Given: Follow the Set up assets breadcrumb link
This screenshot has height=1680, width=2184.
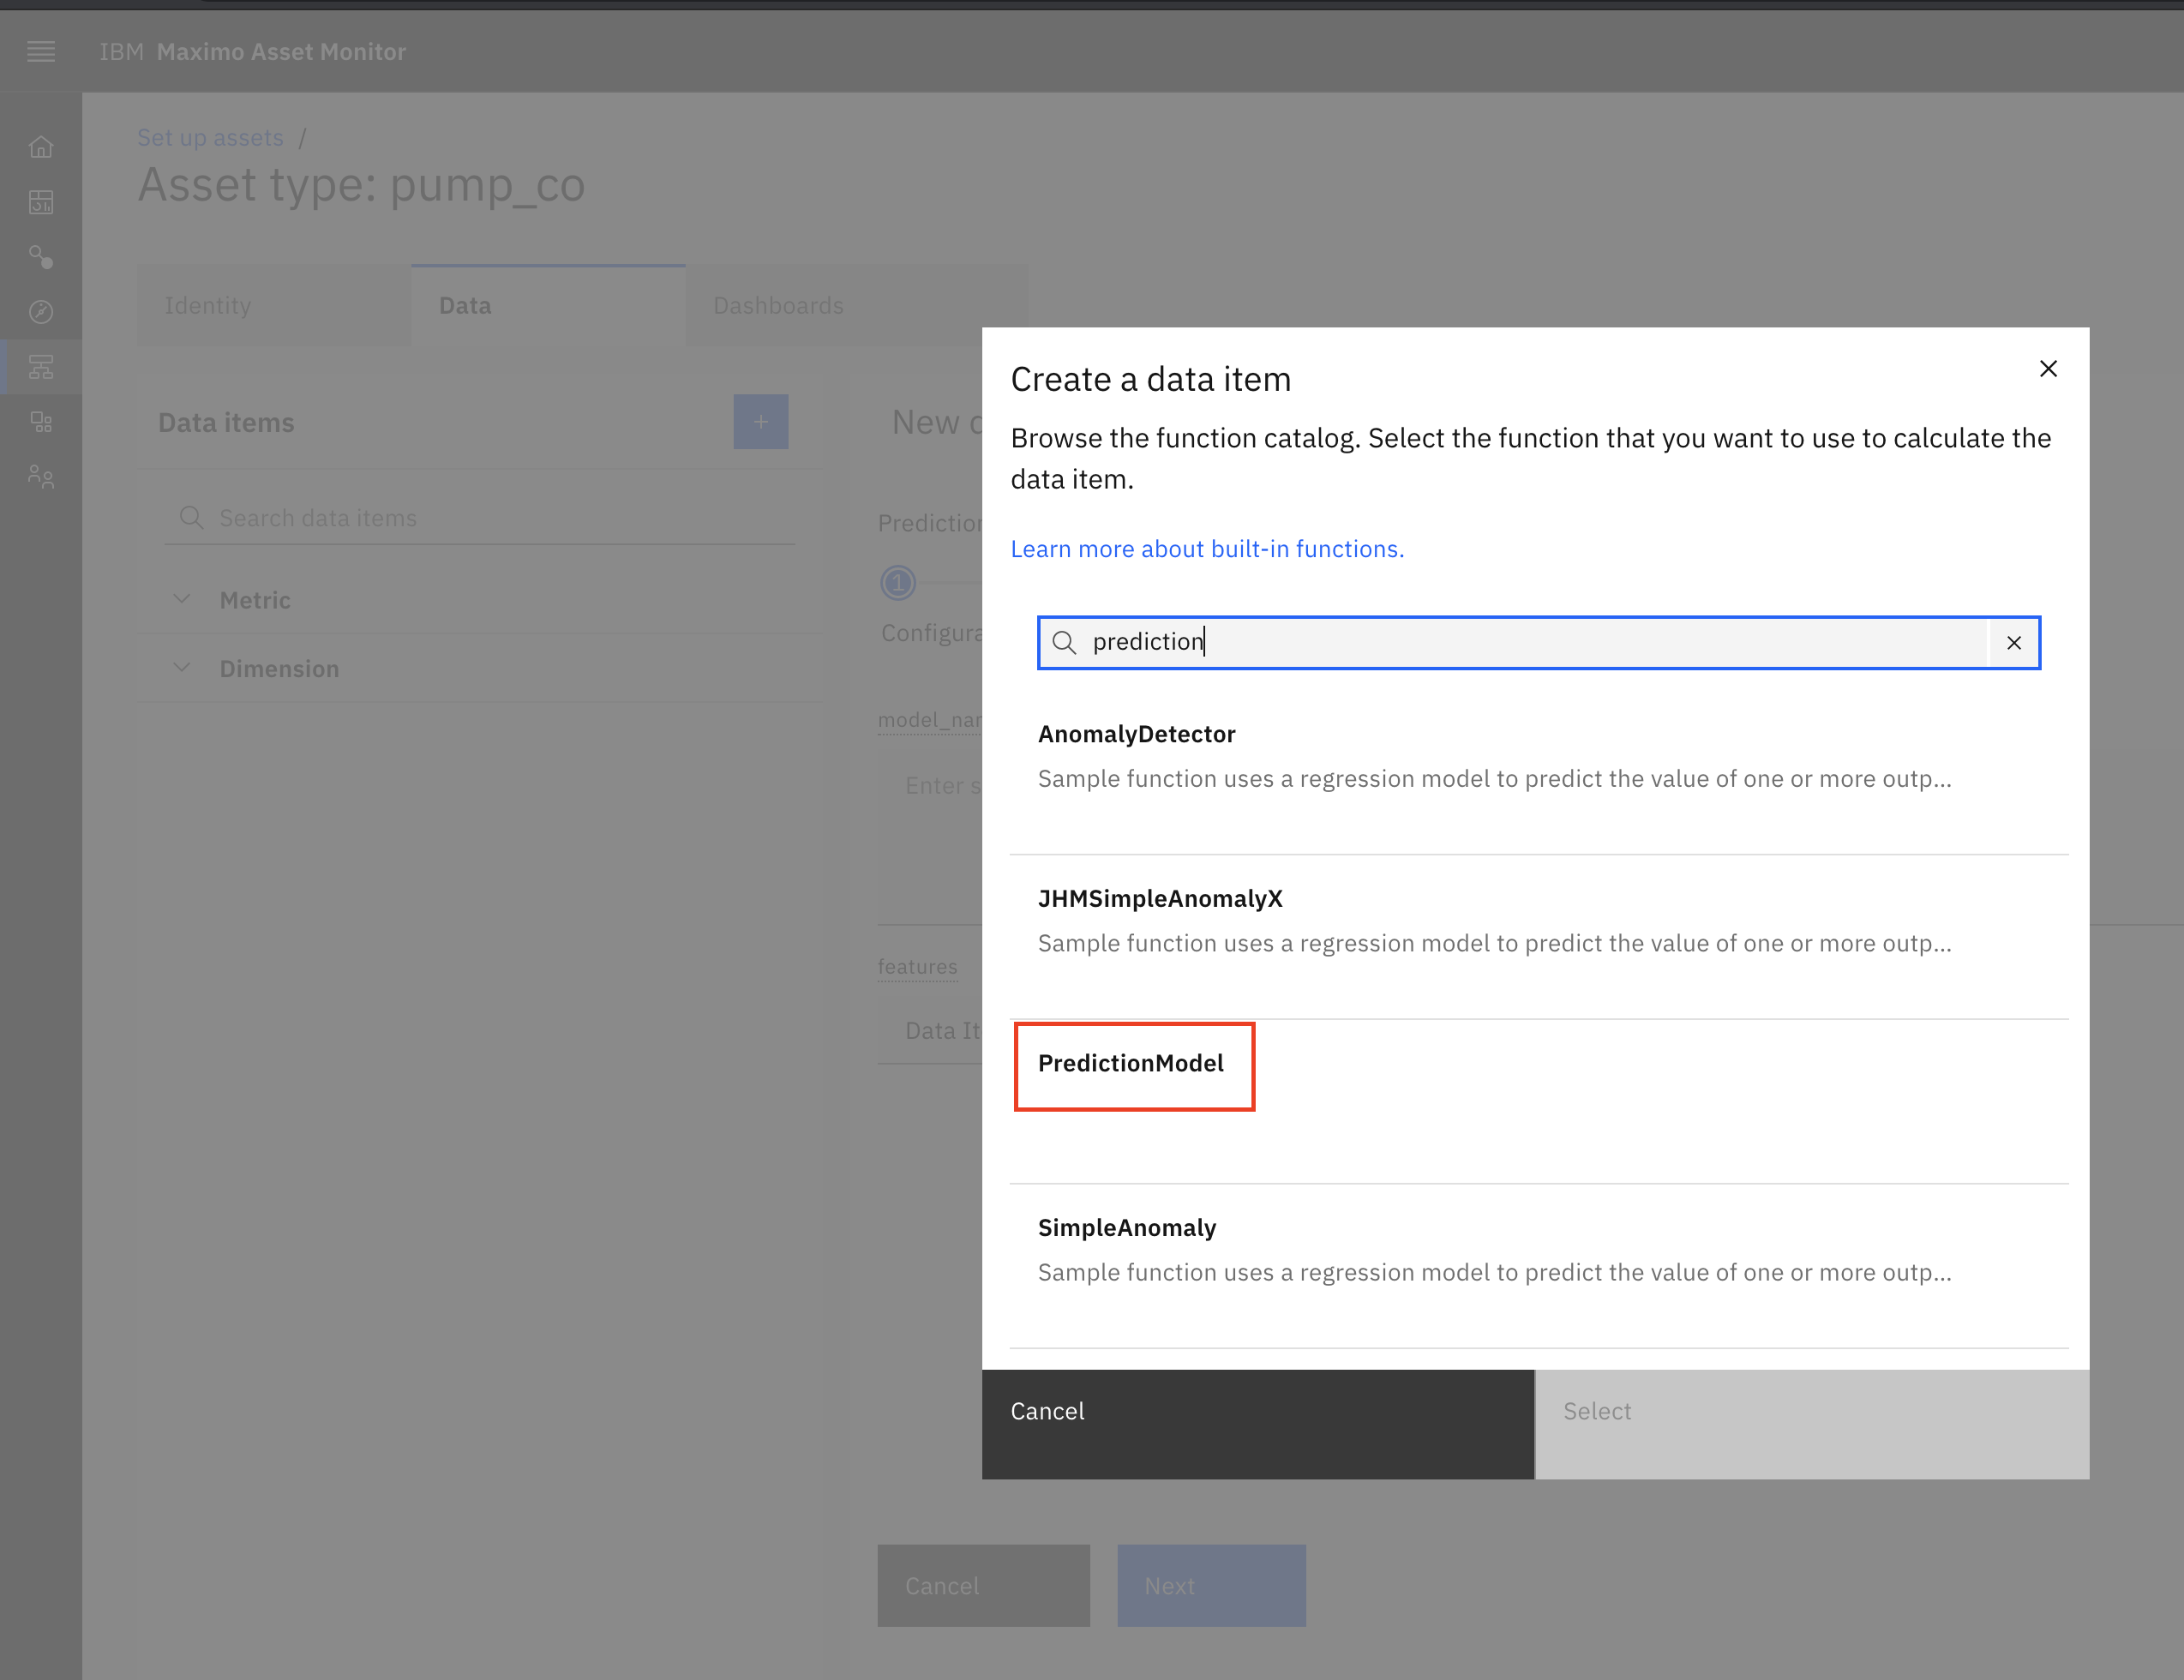Looking at the screenshot, I should (x=211, y=138).
